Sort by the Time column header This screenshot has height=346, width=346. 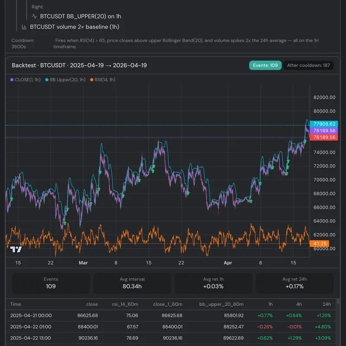(x=16, y=304)
